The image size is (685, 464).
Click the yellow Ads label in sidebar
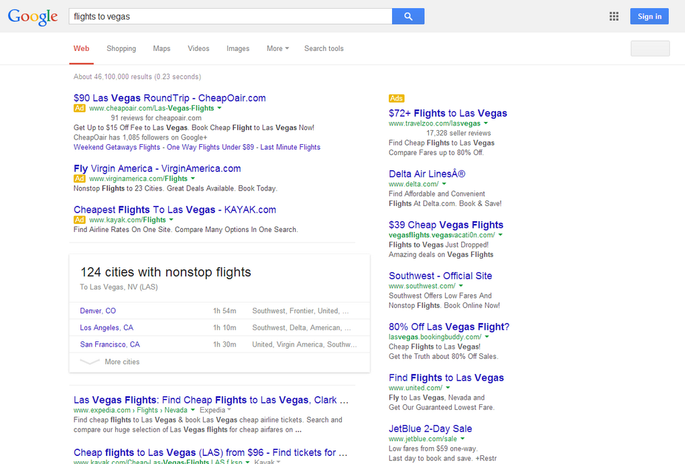[x=396, y=99]
